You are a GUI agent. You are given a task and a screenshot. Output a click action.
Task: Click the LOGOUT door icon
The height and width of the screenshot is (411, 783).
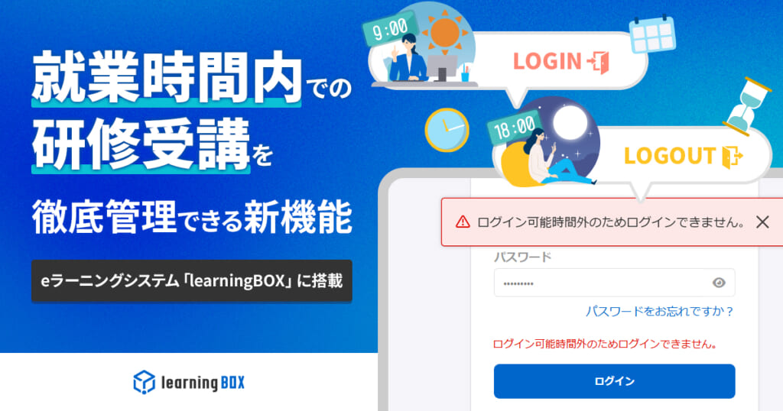732,157
